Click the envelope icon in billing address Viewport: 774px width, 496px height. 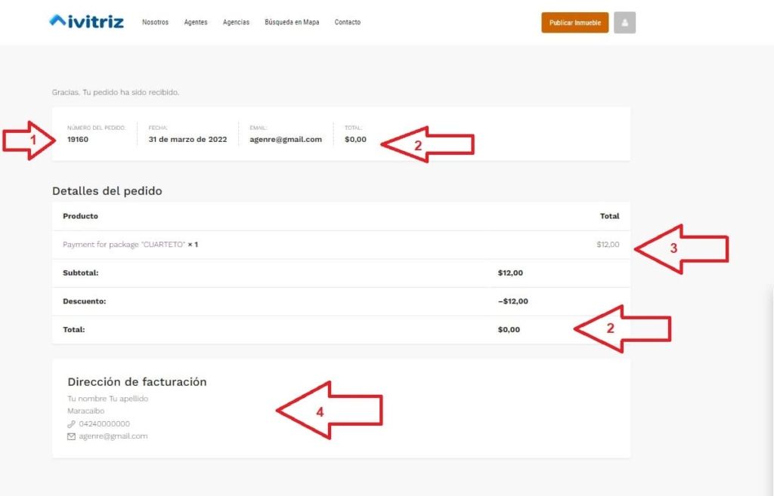click(x=72, y=436)
